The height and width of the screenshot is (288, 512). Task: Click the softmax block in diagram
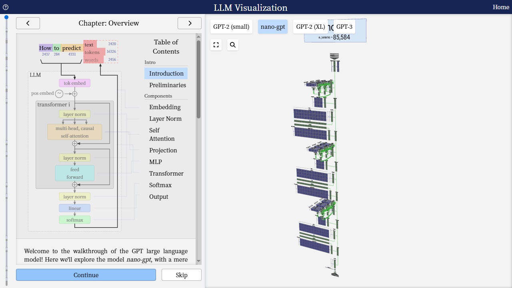(x=75, y=220)
